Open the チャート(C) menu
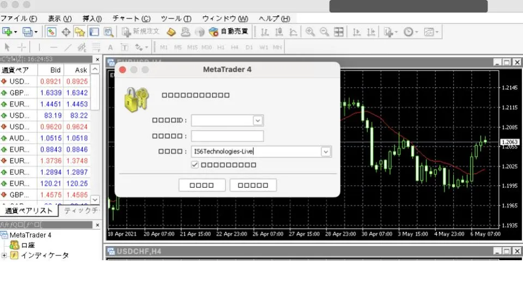 (131, 19)
